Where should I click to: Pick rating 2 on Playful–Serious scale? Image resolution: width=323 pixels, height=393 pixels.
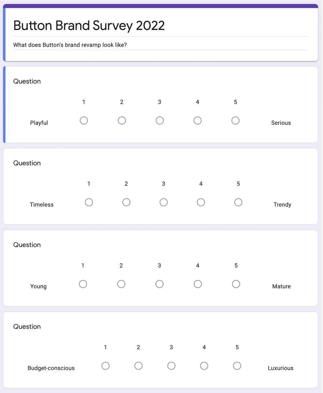click(x=122, y=121)
